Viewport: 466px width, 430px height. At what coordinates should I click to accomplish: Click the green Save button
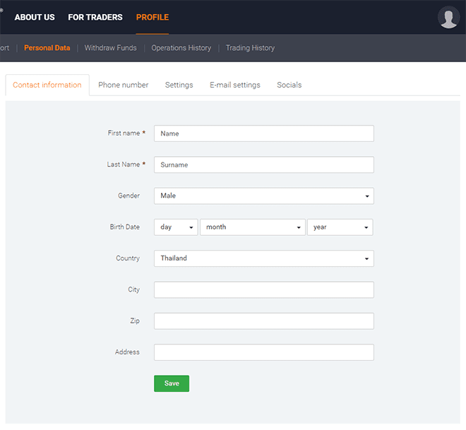172,383
